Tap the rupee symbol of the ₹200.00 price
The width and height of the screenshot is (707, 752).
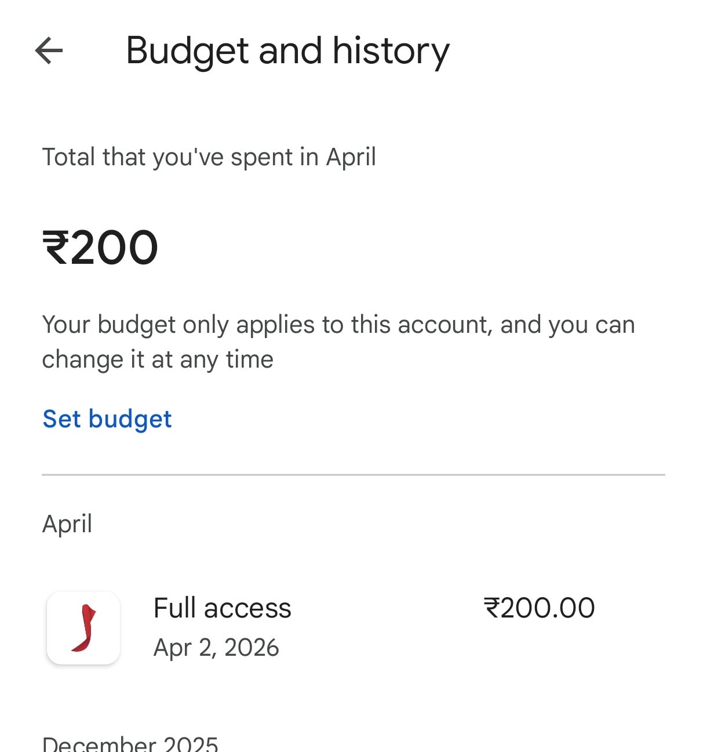tap(491, 608)
